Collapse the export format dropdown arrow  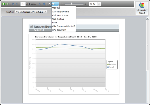coord(57,4)
